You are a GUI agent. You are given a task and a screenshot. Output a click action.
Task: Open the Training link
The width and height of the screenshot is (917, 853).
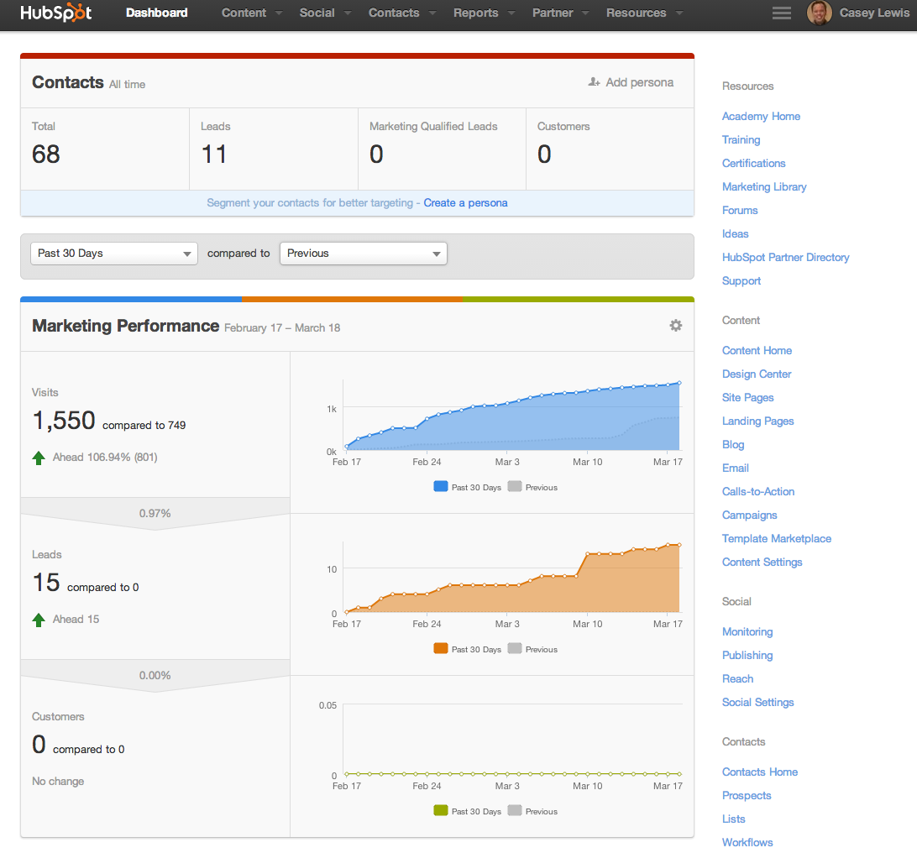(x=741, y=139)
